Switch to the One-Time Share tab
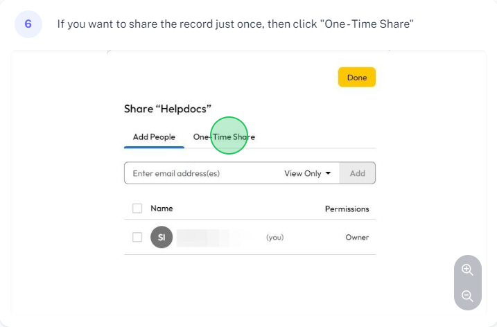Image resolution: width=497 pixels, height=327 pixels. pos(224,137)
